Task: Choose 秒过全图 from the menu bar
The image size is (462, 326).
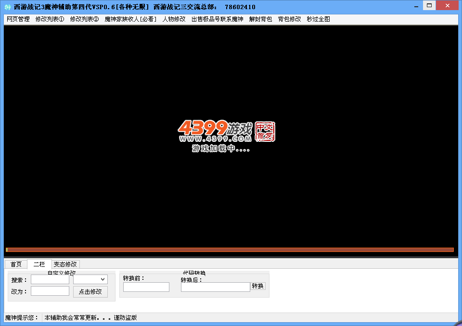Action: pos(318,19)
